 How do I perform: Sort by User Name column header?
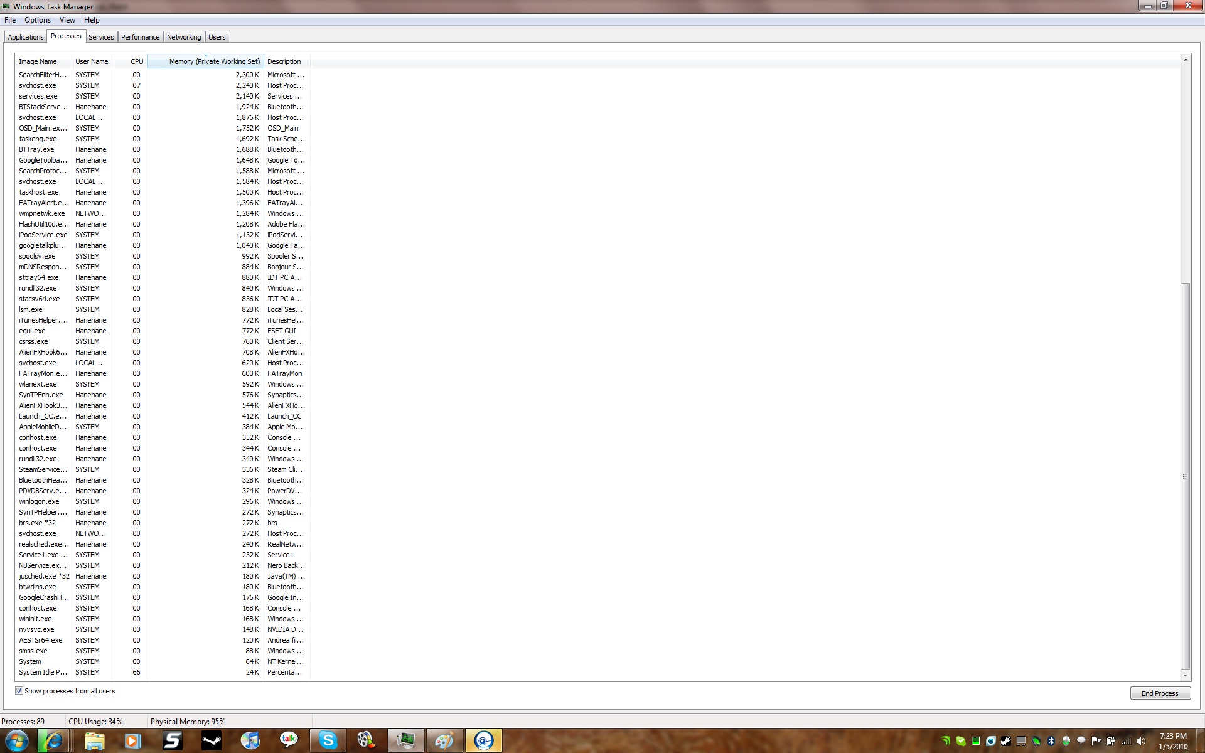(x=92, y=61)
